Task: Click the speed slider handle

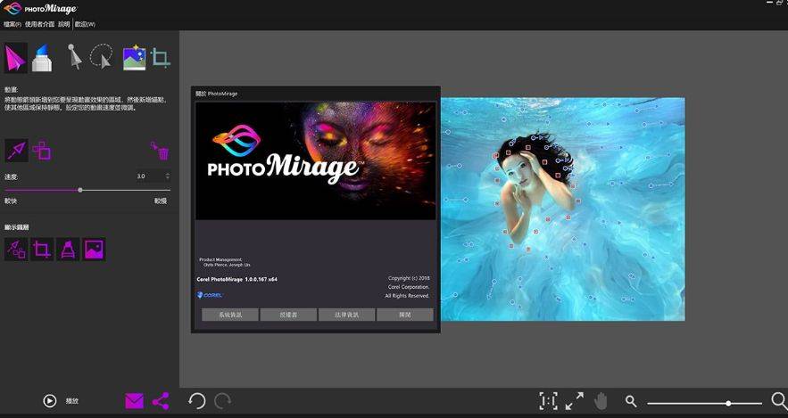Action: [80, 190]
